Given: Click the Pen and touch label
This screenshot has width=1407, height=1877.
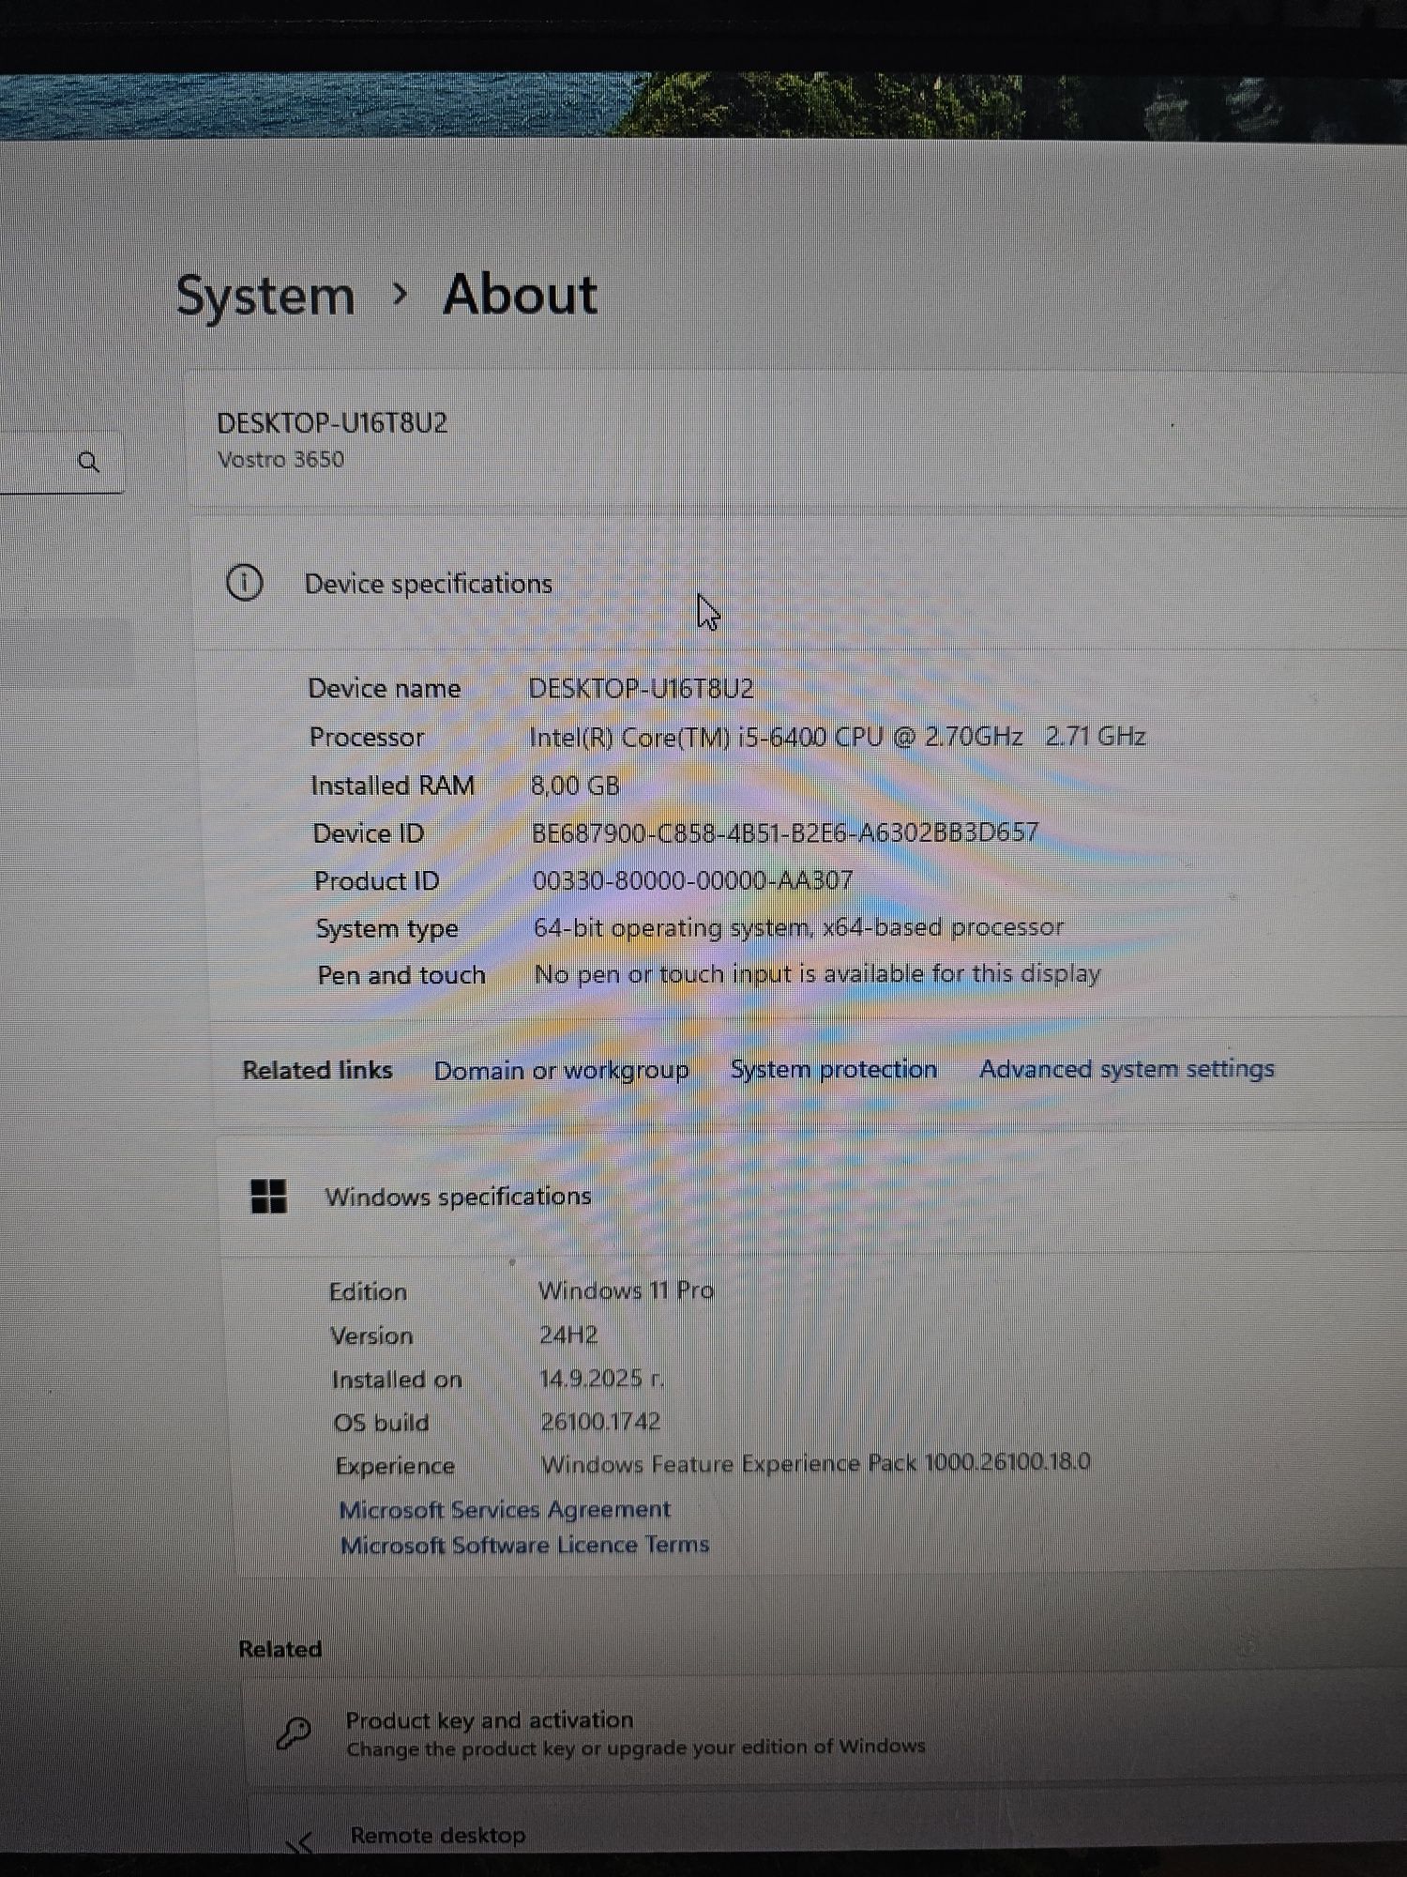Looking at the screenshot, I should 401,975.
